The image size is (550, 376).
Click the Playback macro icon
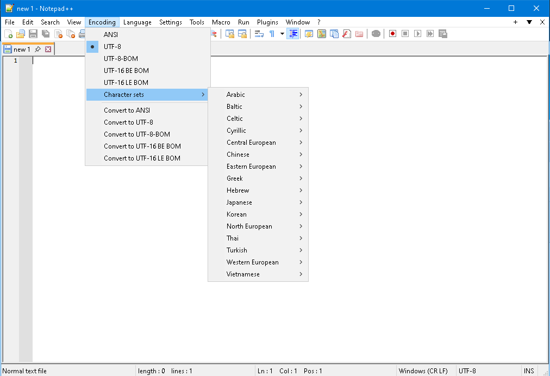417,34
